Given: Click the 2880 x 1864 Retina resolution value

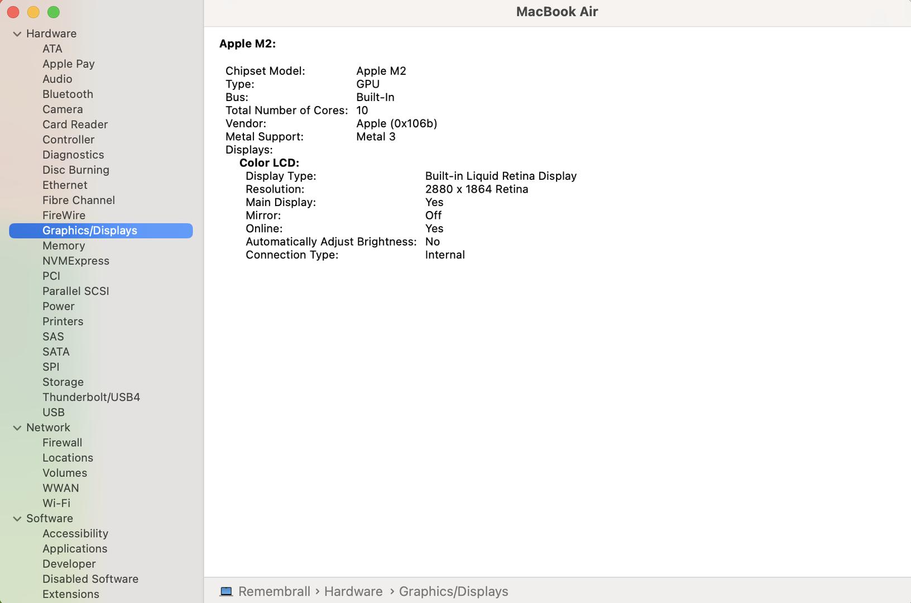Looking at the screenshot, I should 477,189.
